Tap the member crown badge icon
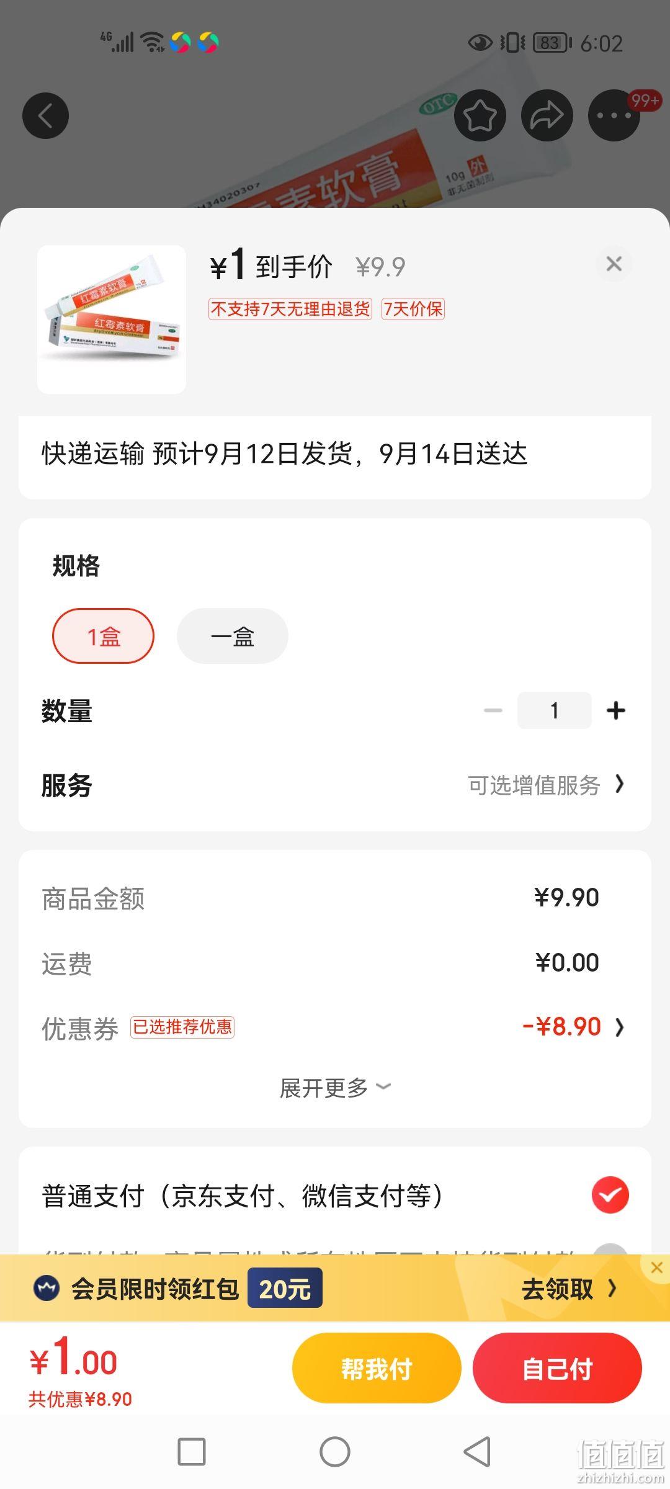 click(47, 1289)
